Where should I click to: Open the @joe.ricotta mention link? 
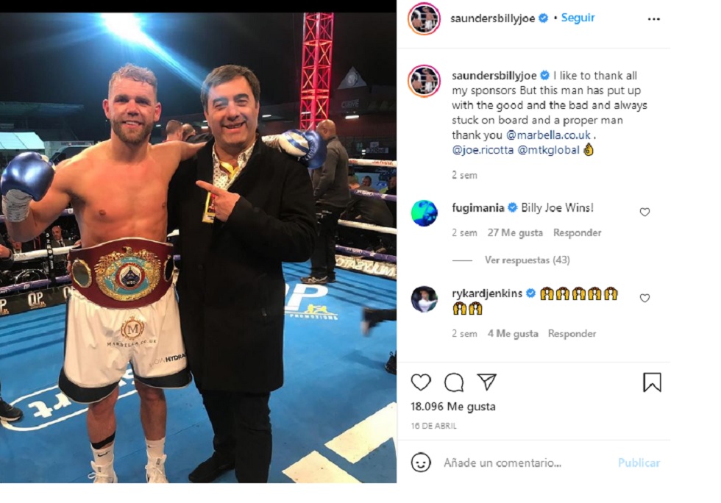click(x=483, y=150)
